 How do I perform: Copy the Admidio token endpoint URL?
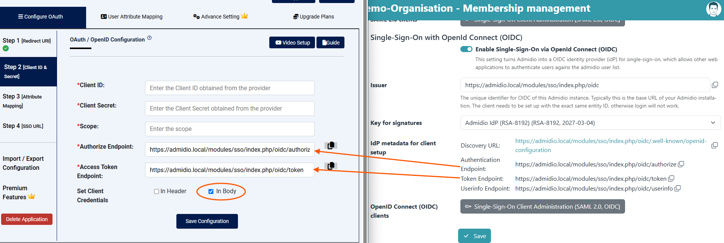tap(671, 178)
